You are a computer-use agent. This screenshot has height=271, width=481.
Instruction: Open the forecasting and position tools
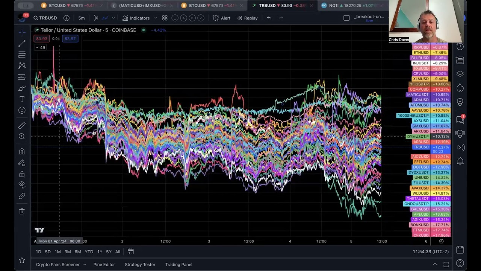[22, 77]
